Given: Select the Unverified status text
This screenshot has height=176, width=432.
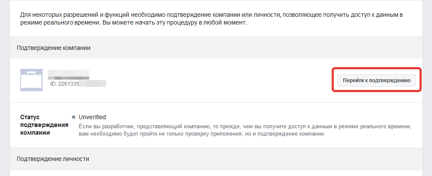Looking at the screenshot, I should click(92, 117).
